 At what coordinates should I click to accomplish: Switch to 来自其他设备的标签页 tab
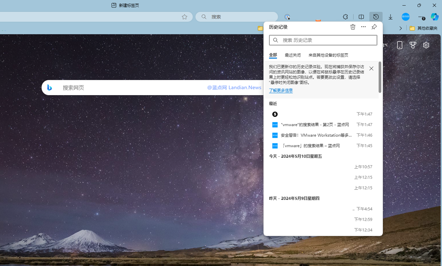tap(328, 55)
